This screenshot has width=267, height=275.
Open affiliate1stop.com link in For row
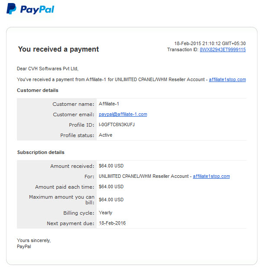pyautogui.click(x=211, y=176)
